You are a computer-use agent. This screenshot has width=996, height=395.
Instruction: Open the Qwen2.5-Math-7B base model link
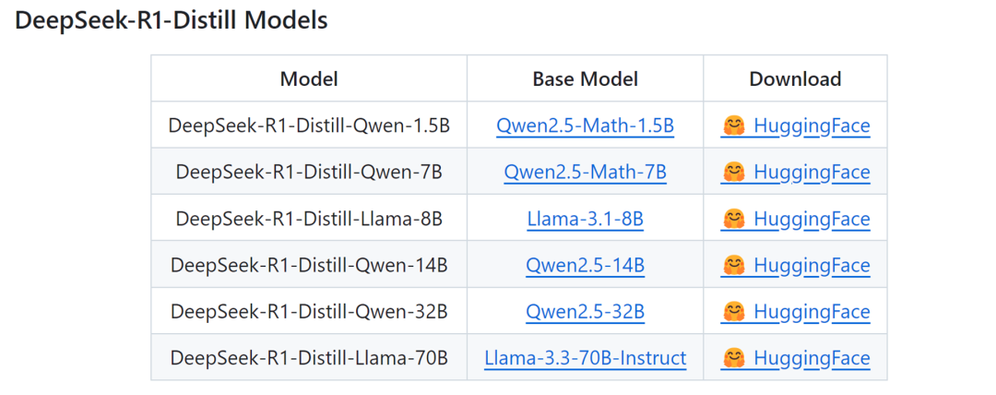(x=585, y=172)
